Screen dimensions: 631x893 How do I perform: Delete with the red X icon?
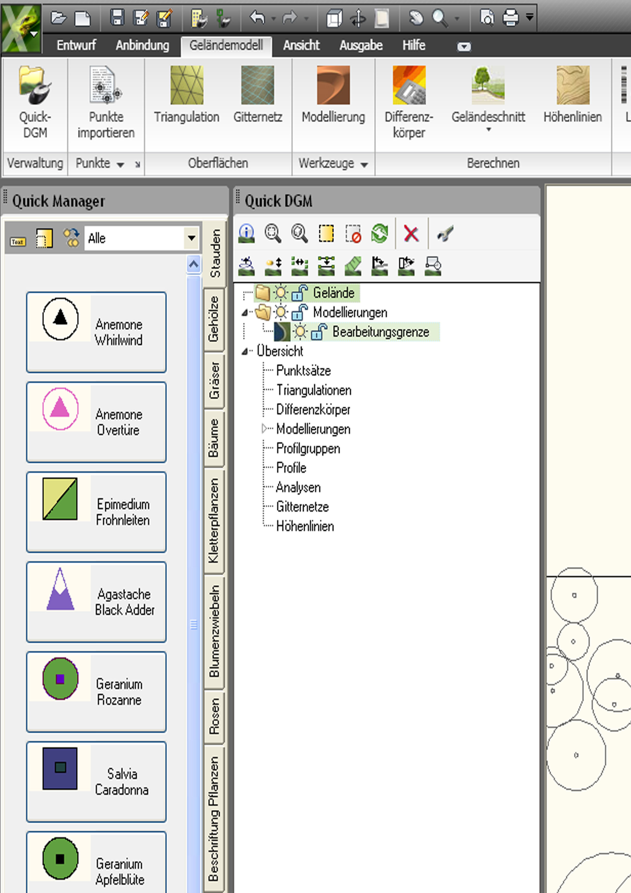(x=411, y=234)
